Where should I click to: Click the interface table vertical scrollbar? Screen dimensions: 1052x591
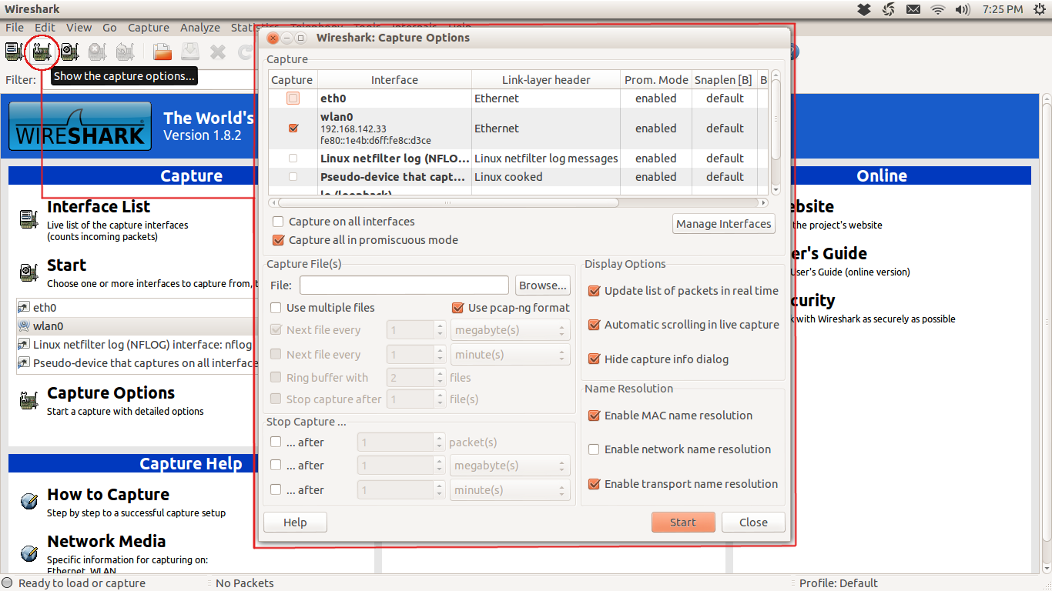pos(776,119)
